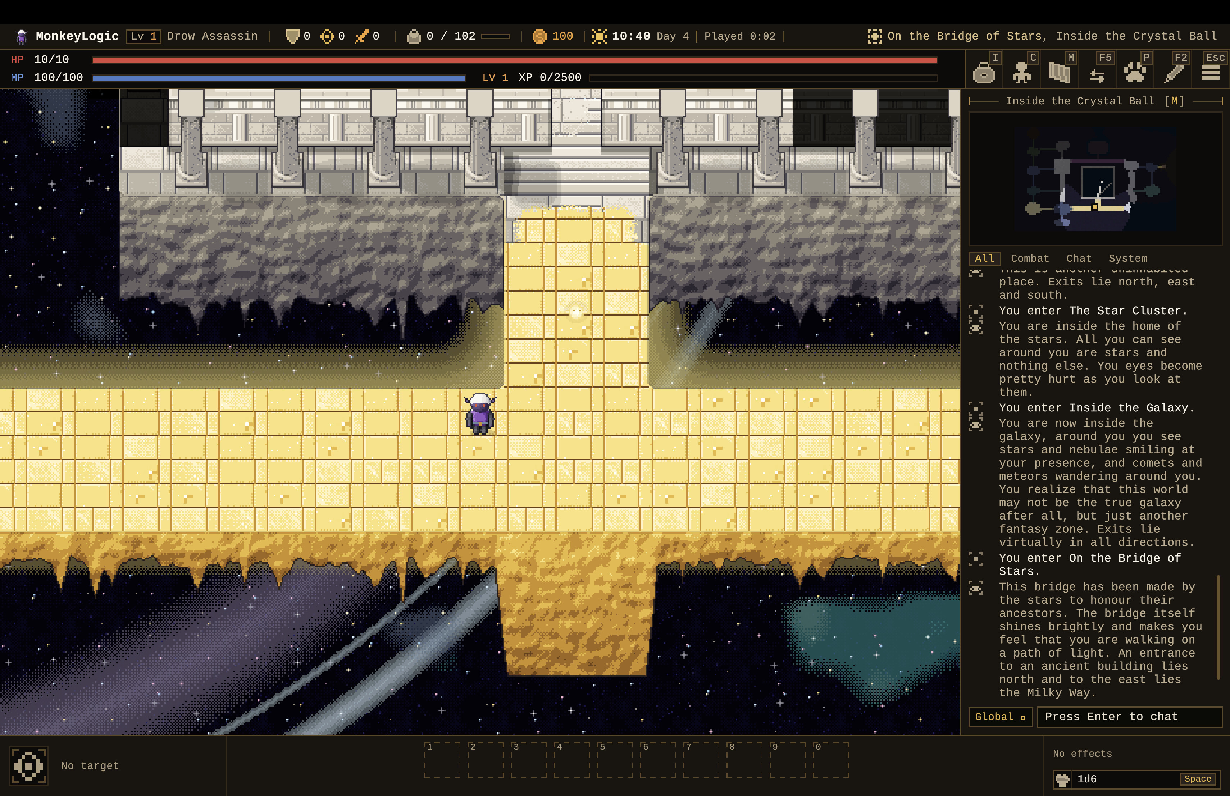Click the sword attack stat icon
Viewport: 1230px width, 796px height.
point(361,36)
